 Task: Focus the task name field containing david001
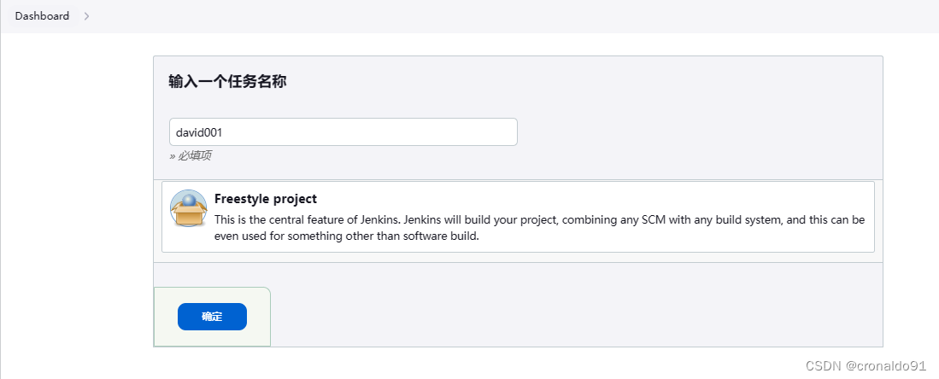(x=343, y=131)
